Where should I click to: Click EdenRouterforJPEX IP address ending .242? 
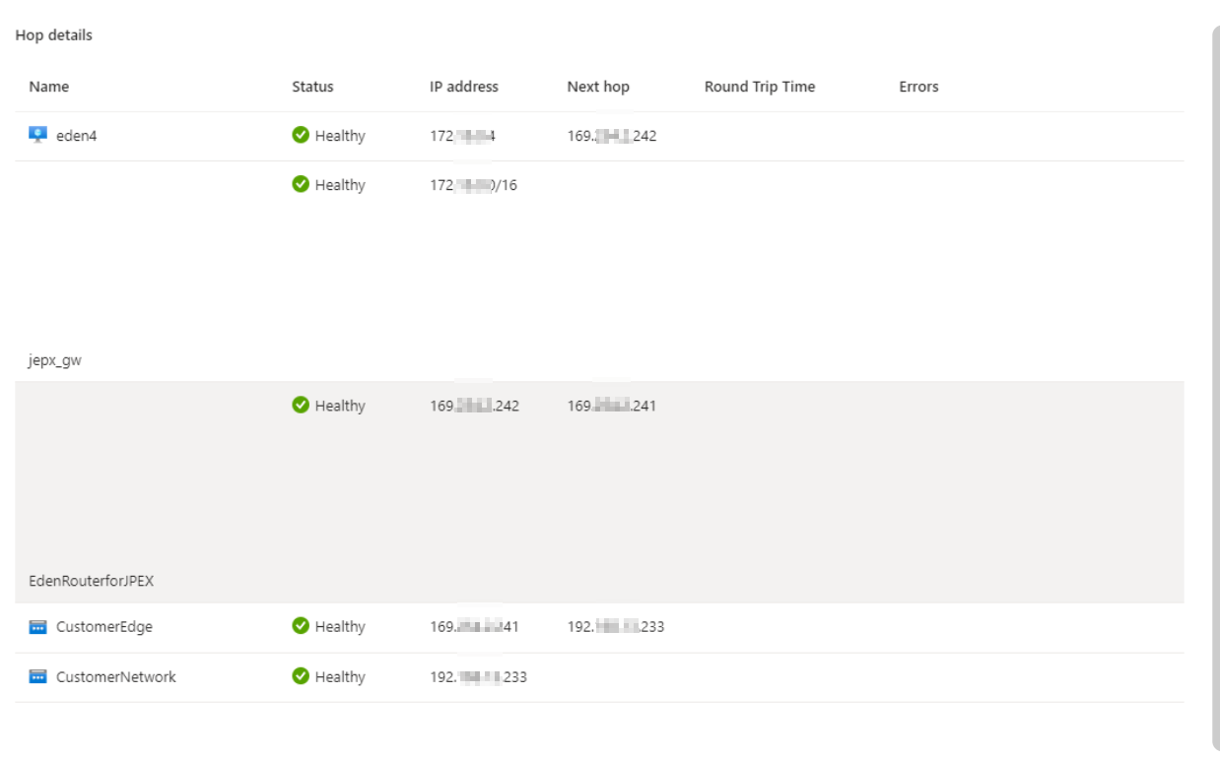click(475, 406)
